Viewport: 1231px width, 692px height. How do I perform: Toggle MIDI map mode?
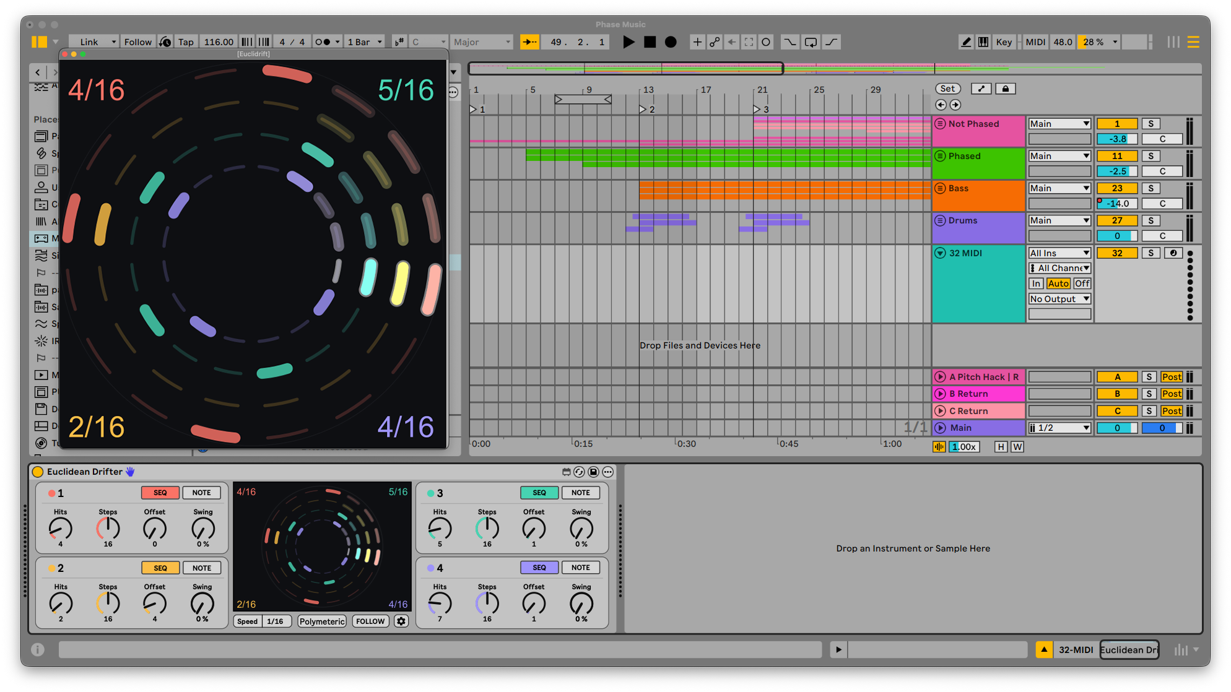coord(1035,42)
